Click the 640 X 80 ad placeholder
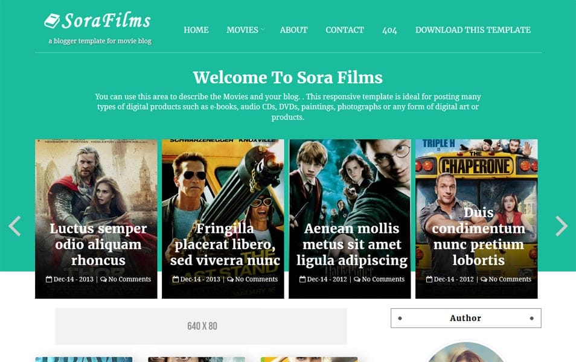Screen dimensions: 576x362 click(202, 325)
